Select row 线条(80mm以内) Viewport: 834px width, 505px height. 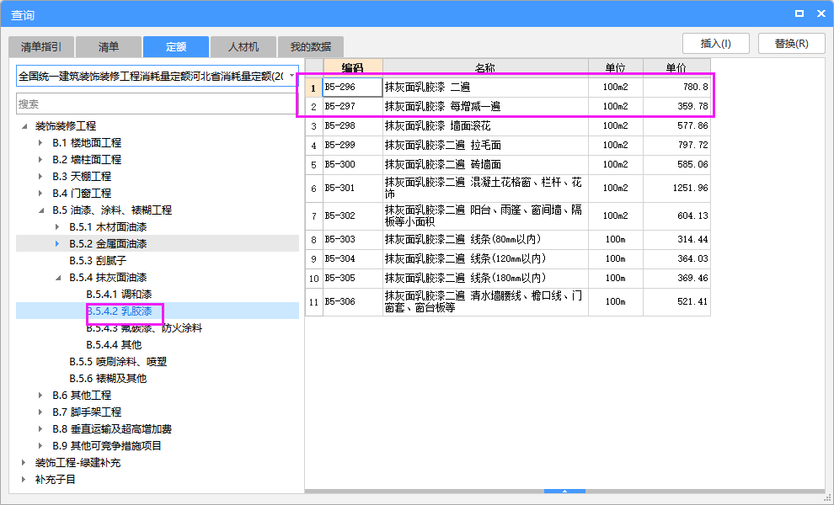[x=508, y=240]
